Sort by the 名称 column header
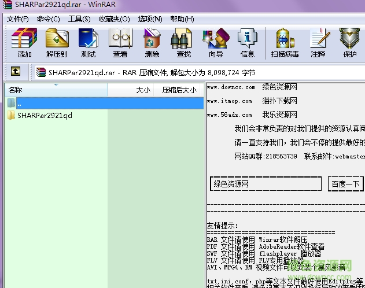365x288 pixels. [56, 90]
